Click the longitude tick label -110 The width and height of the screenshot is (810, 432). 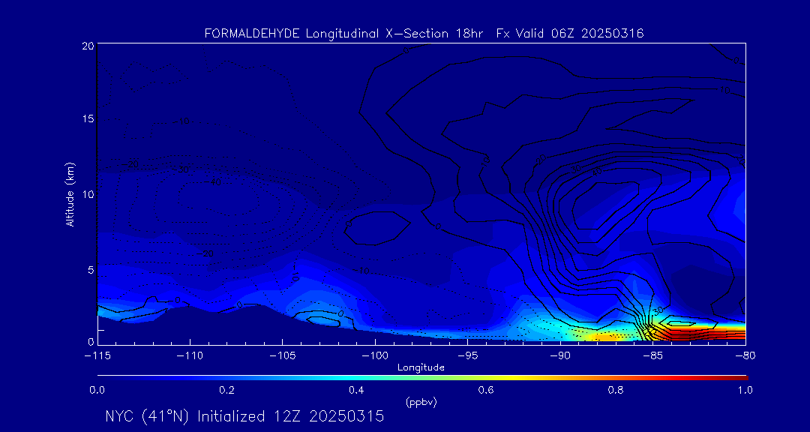click(x=190, y=356)
